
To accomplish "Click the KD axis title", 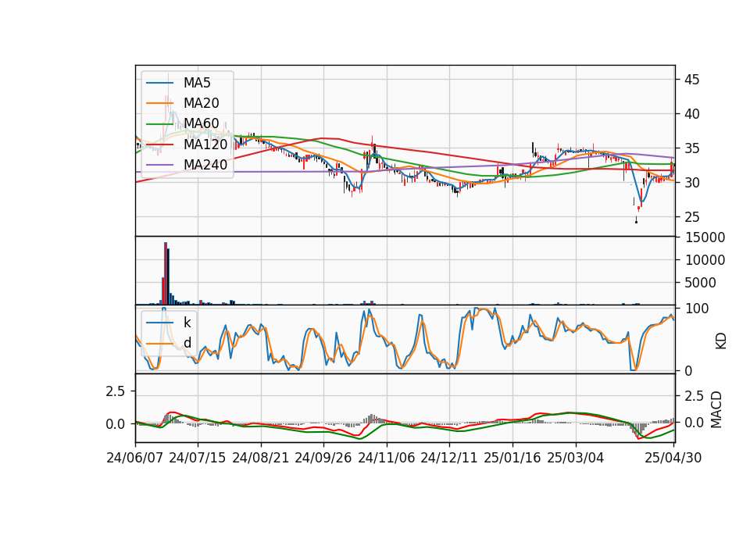I will 721,341.
